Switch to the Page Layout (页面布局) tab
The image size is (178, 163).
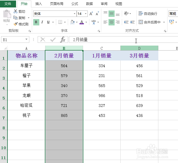(56, 4)
